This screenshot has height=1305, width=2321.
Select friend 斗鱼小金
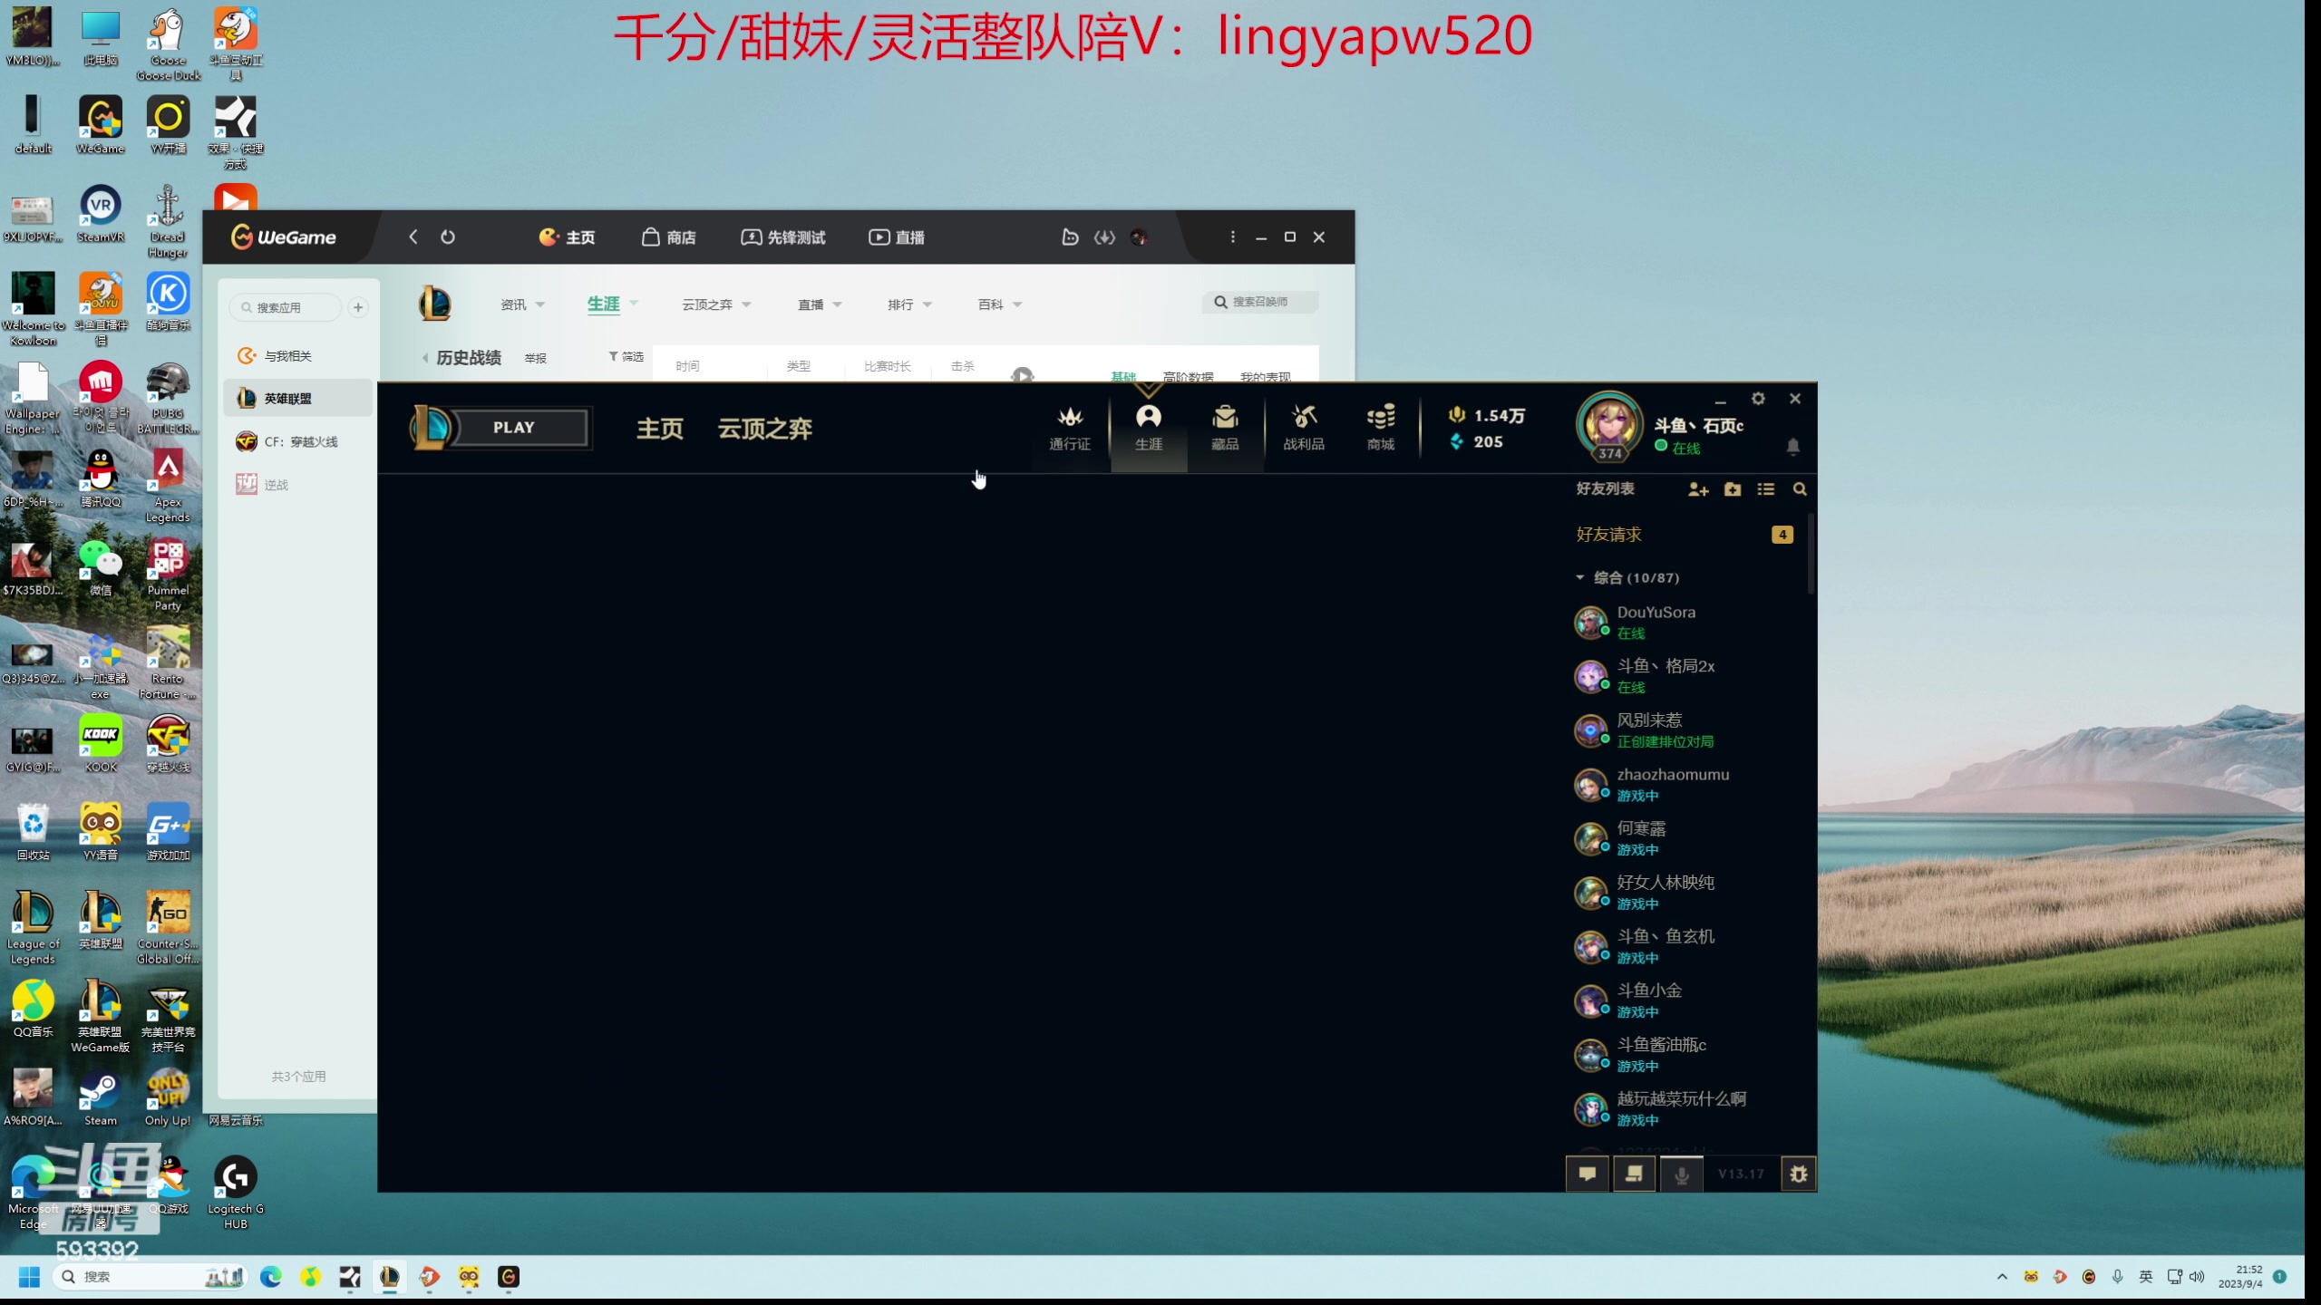pyautogui.click(x=1686, y=1000)
